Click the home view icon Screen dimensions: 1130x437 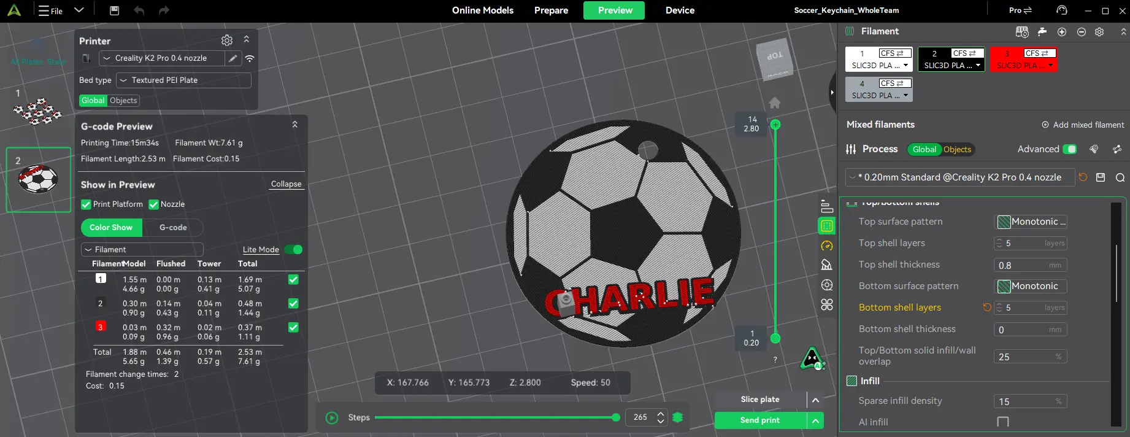coord(775,102)
